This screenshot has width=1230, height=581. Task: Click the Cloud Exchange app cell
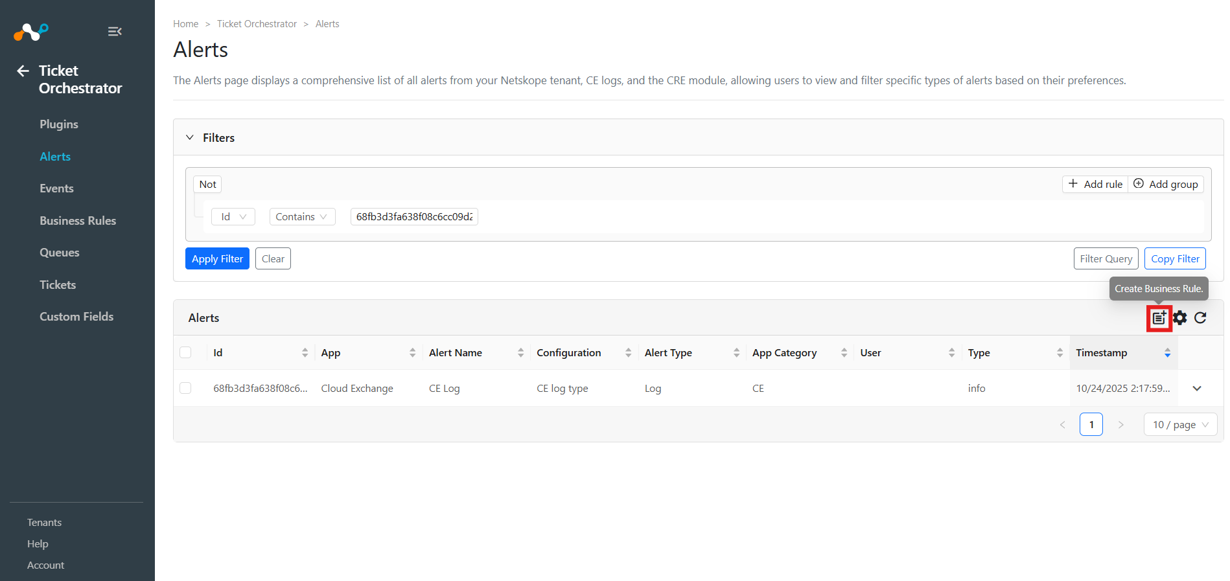coord(357,389)
